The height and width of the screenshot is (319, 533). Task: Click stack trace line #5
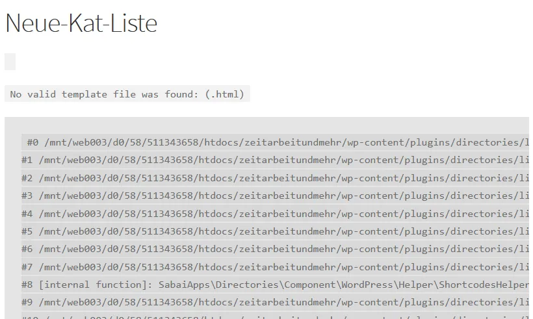pos(275,231)
